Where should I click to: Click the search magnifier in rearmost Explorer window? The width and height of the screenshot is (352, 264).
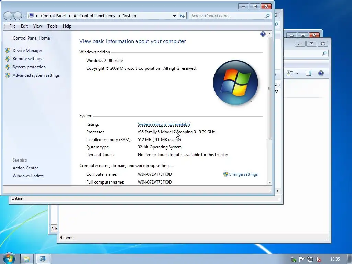(x=324, y=53)
